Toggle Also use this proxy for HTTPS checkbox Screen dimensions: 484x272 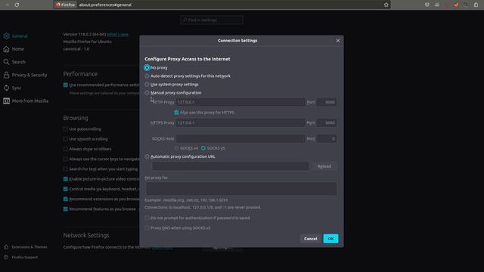(176, 113)
